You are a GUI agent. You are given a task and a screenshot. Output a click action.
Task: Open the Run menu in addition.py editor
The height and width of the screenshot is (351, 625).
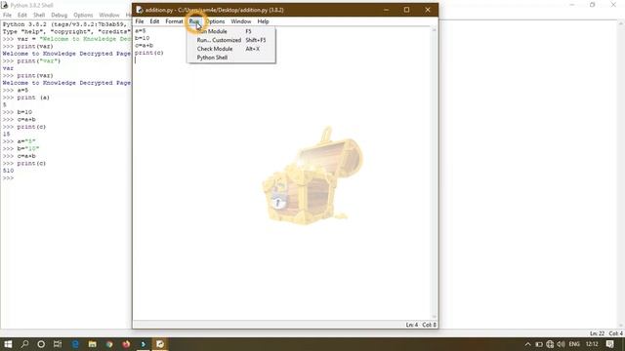click(x=194, y=21)
